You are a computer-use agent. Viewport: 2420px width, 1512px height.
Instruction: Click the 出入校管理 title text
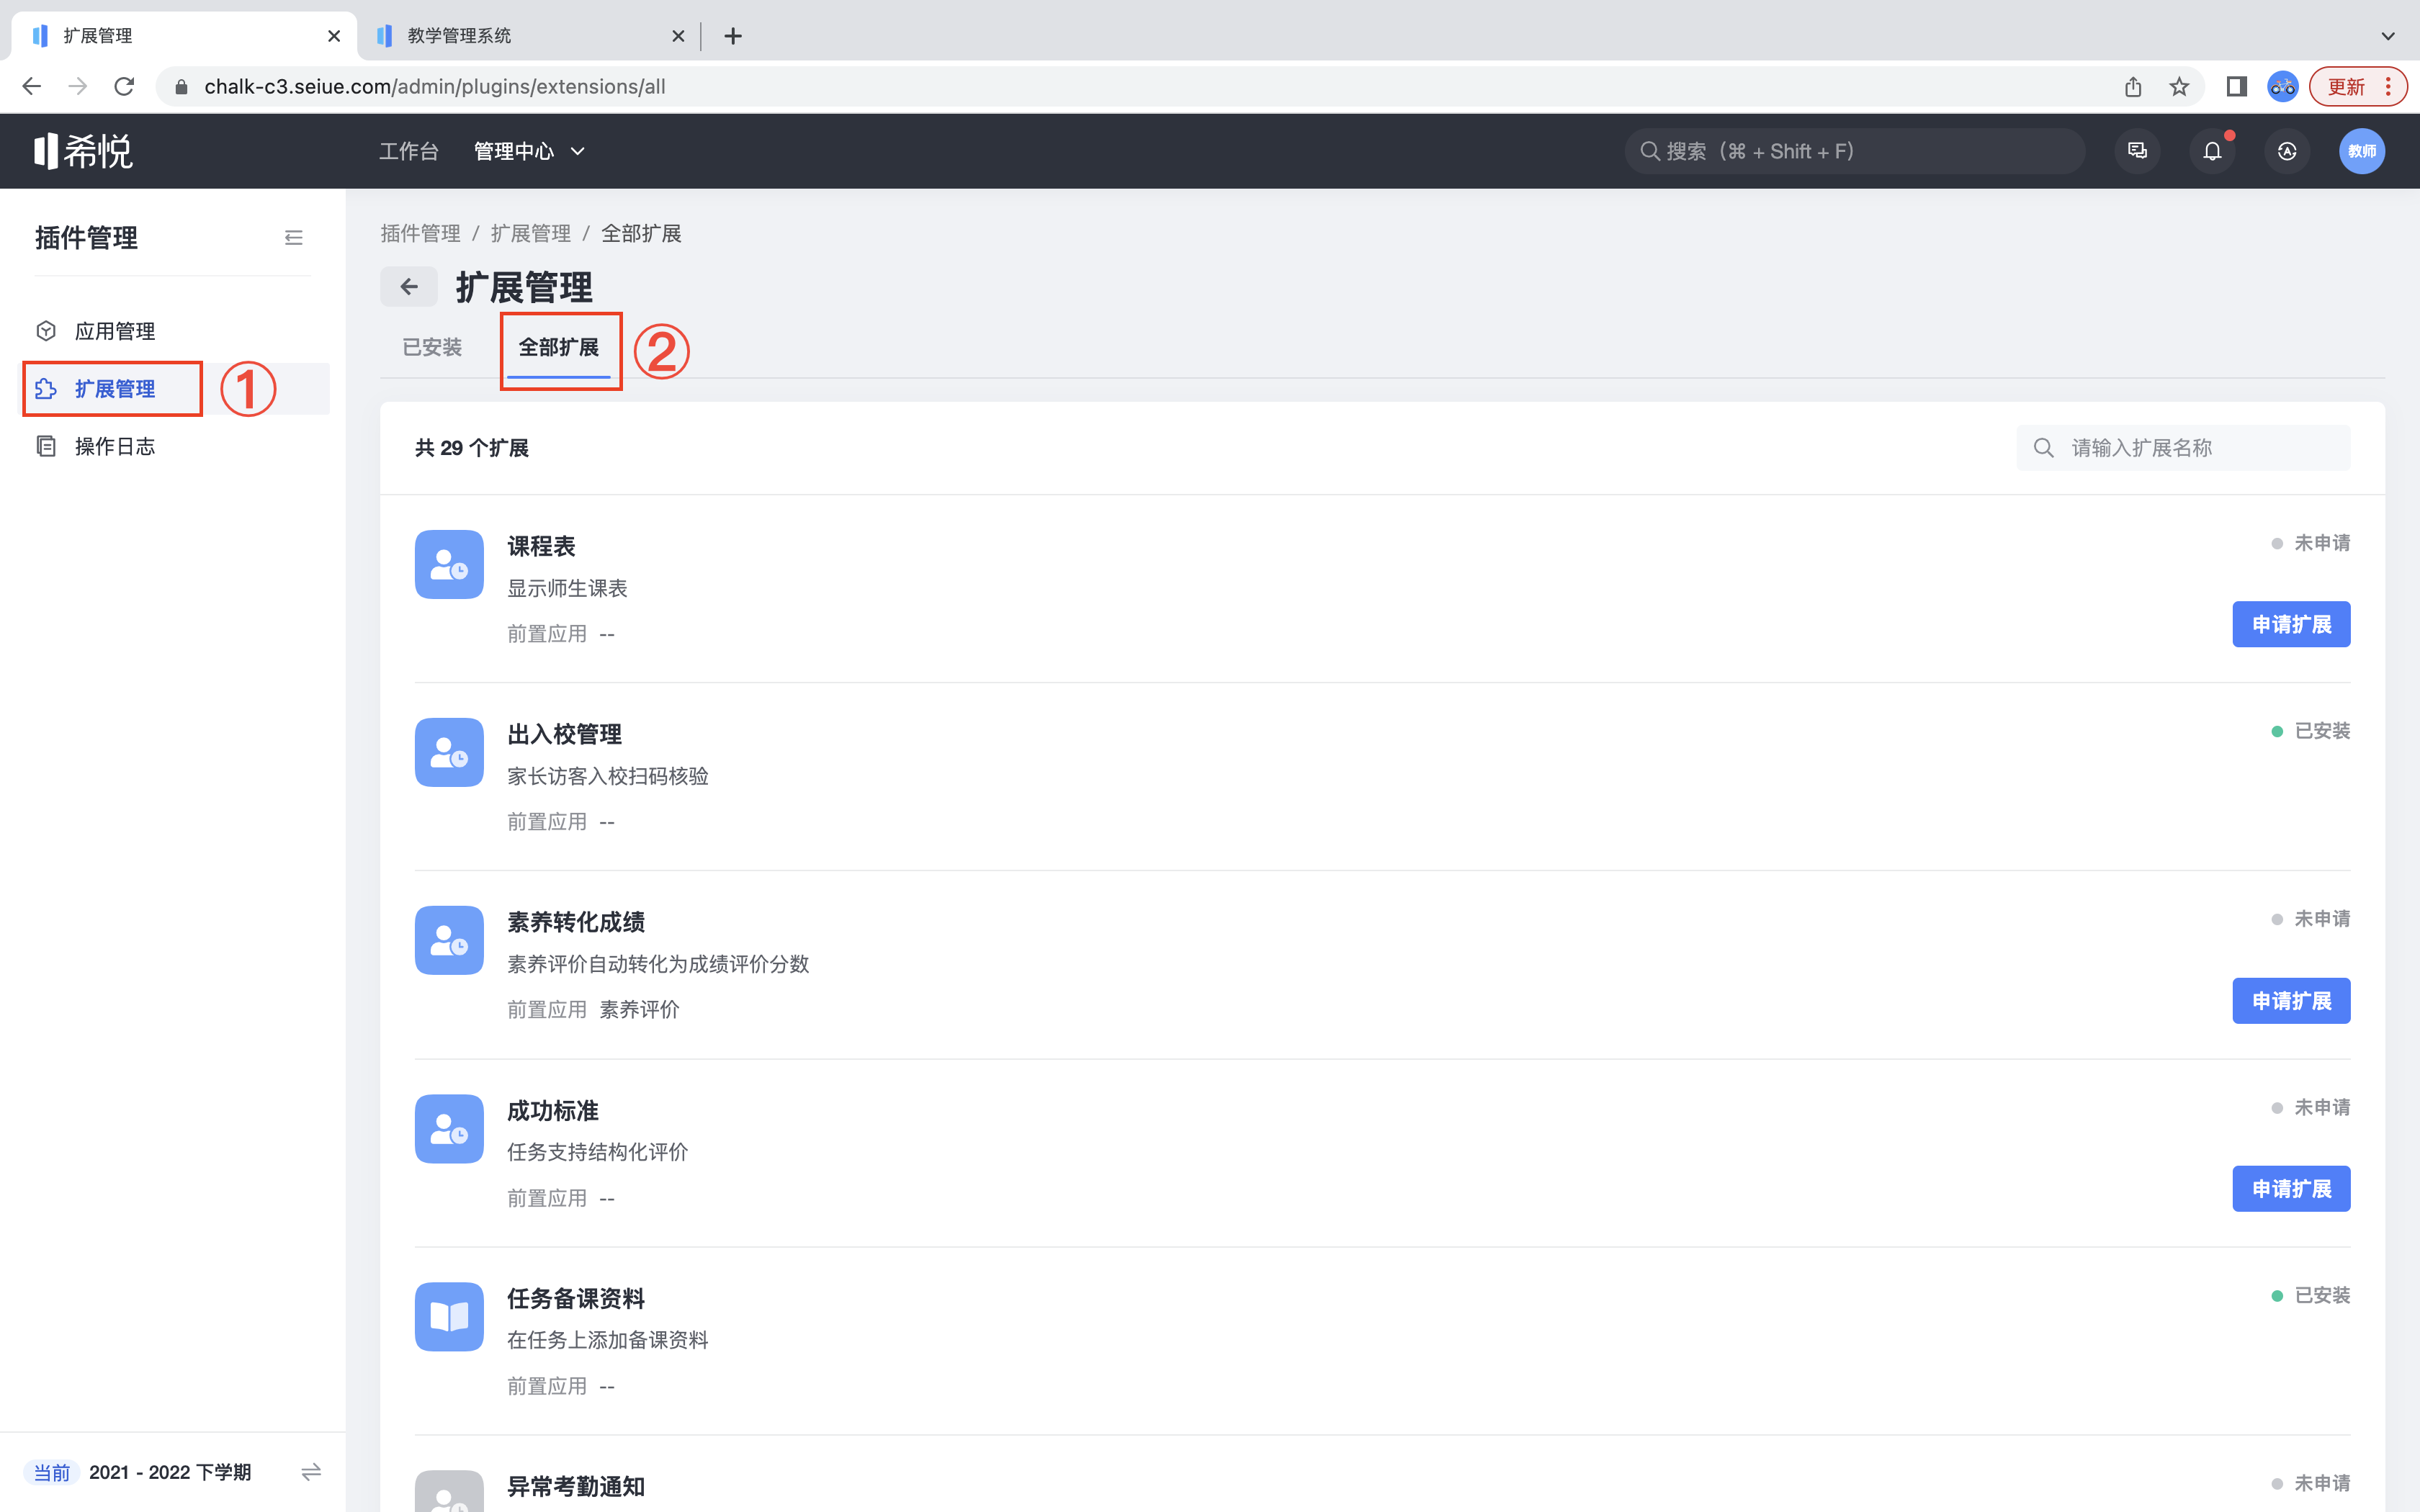(x=564, y=734)
